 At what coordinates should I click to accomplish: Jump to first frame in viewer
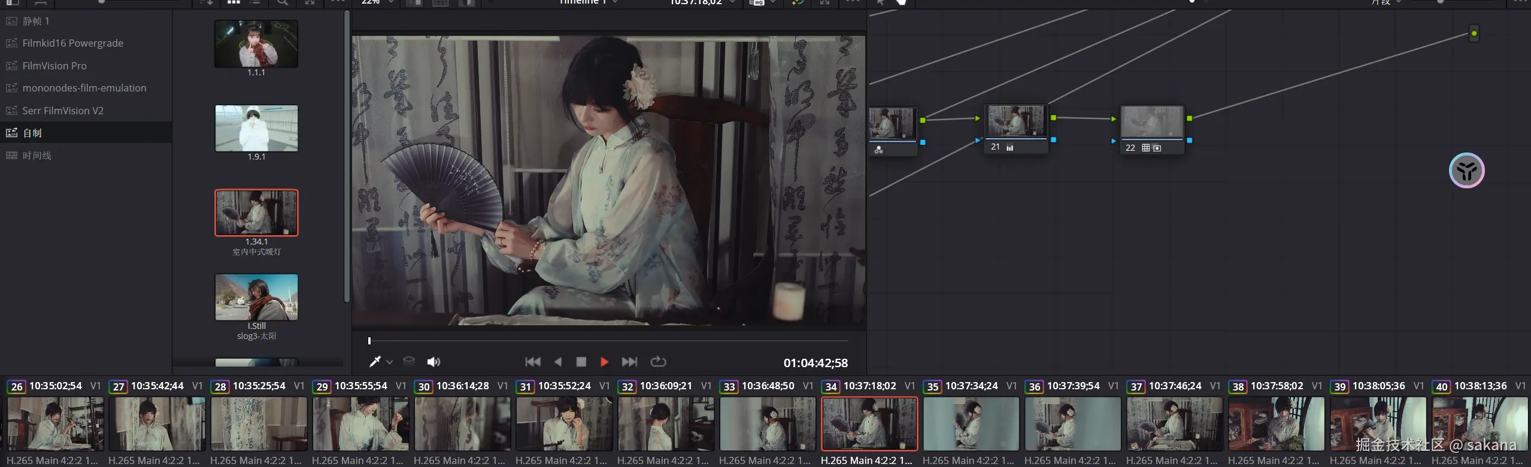pos(532,362)
